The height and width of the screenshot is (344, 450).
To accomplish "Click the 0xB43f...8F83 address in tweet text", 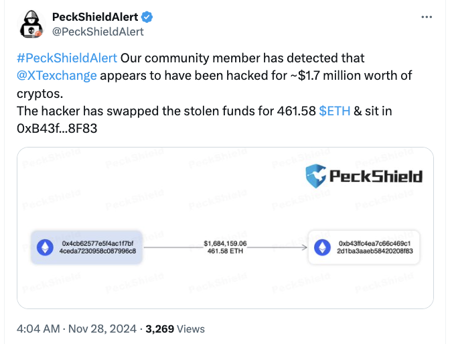I will click(x=58, y=128).
